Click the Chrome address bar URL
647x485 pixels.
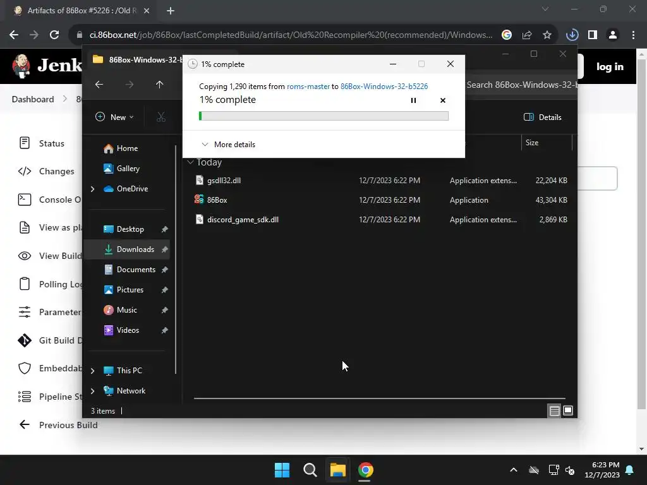coord(291,35)
